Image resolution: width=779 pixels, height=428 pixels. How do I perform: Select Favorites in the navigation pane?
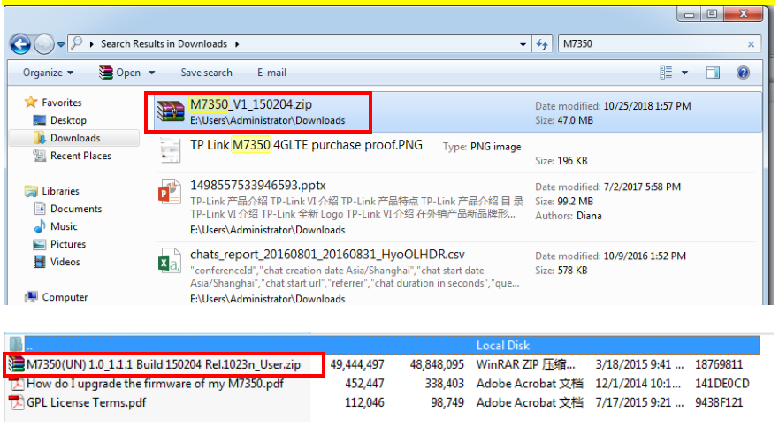[x=61, y=103]
